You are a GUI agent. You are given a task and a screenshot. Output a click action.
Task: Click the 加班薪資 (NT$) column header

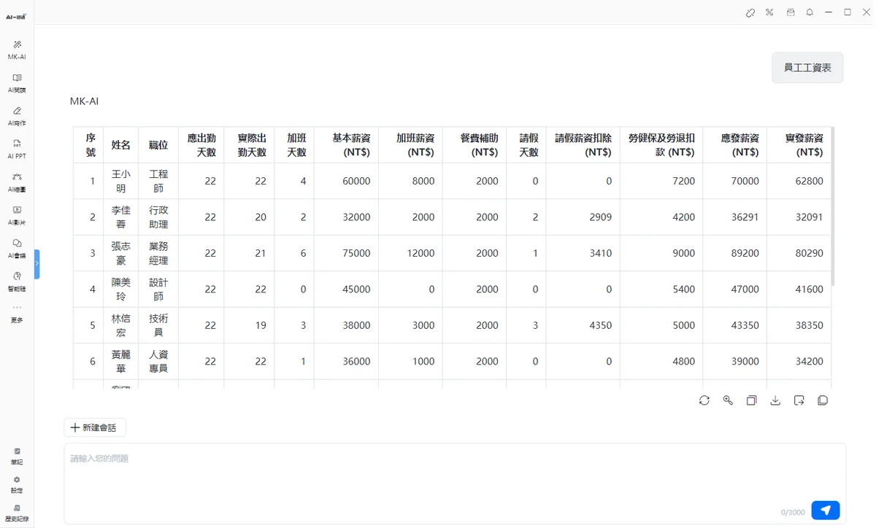[410, 145]
